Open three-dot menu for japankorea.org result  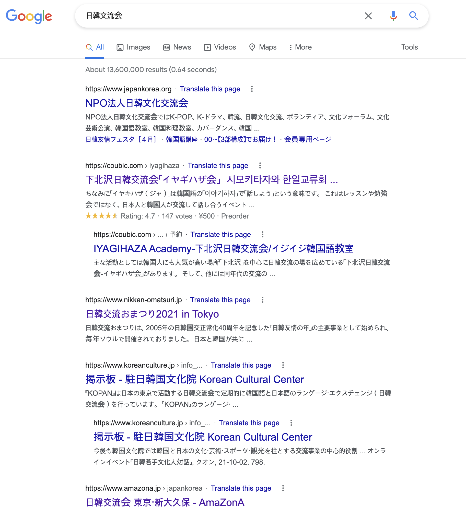click(x=252, y=89)
